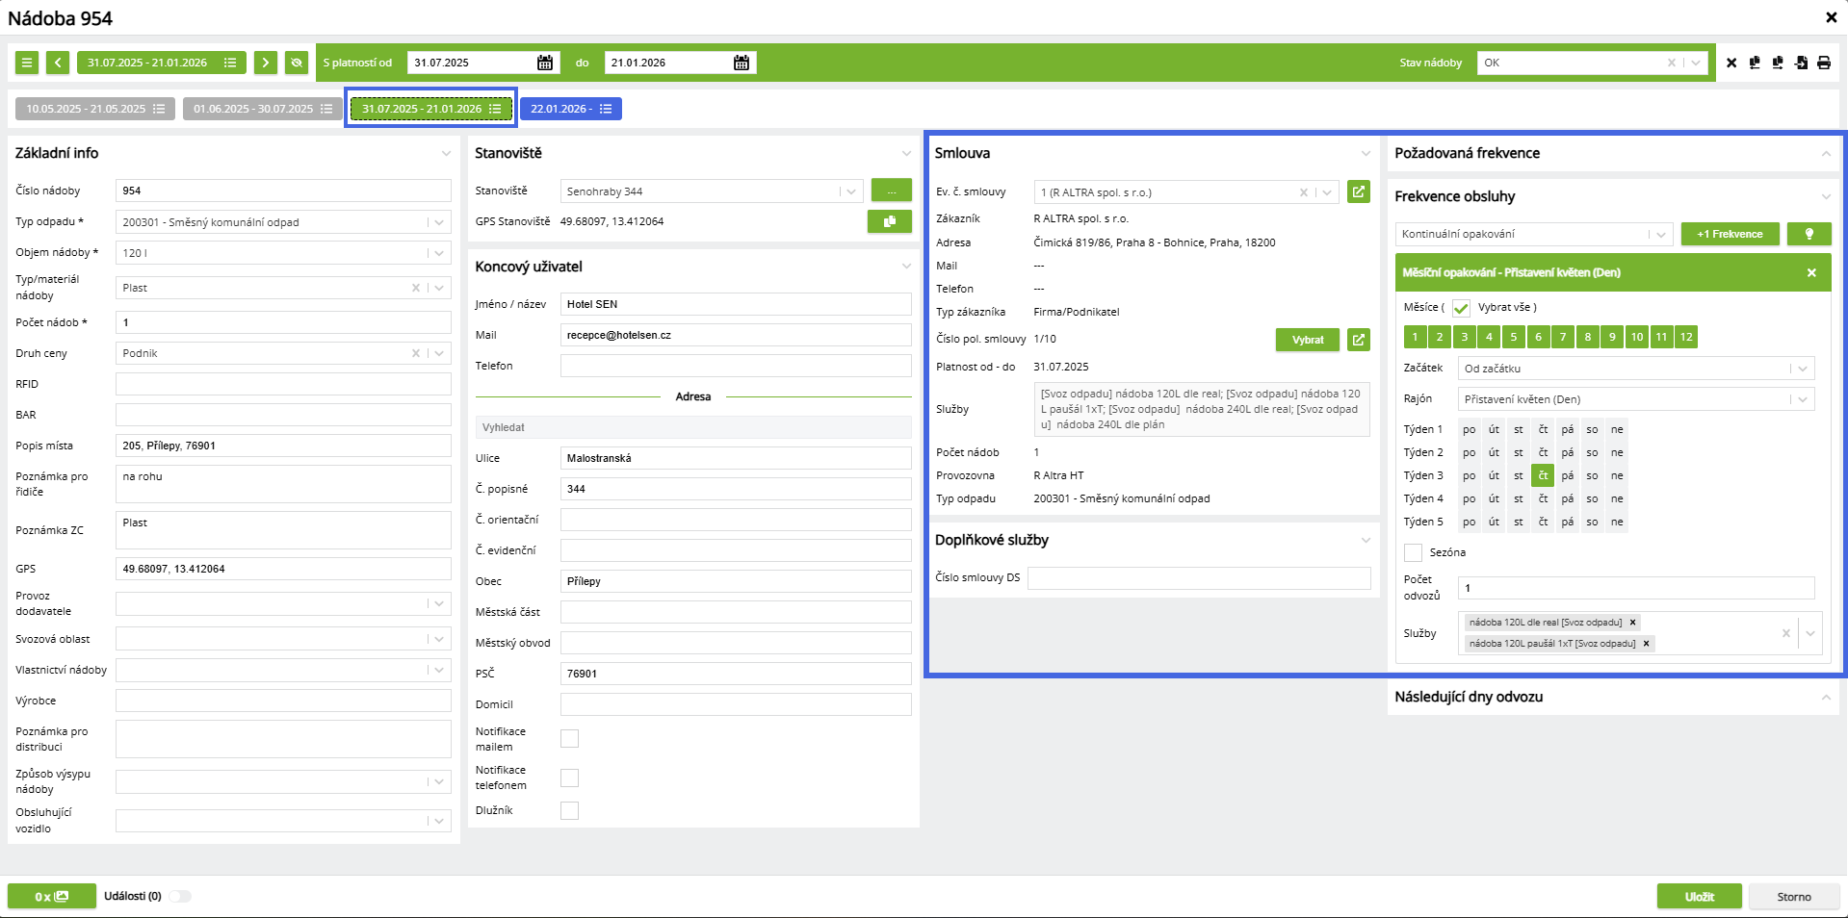This screenshot has width=1848, height=918.
Task: Close the Měsíční opakování frequency panel
Action: 1811,272
